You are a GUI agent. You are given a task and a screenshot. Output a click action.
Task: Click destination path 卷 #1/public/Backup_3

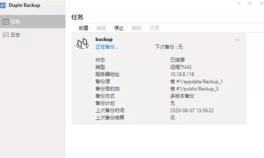tap(194, 89)
